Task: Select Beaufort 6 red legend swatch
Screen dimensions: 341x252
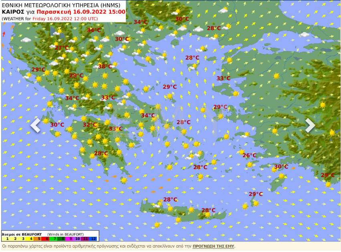Action: pyautogui.click(x=45, y=239)
